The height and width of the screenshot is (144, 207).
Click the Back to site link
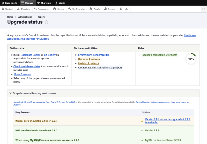[10, 3]
